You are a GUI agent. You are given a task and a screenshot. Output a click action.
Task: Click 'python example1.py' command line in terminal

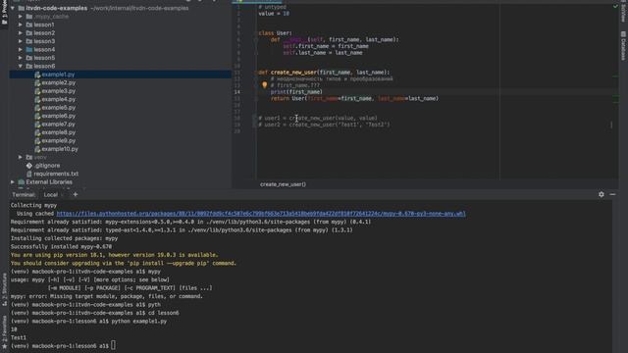[x=88, y=321]
